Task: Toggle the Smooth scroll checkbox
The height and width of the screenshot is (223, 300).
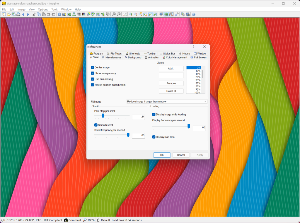Action: [96, 125]
